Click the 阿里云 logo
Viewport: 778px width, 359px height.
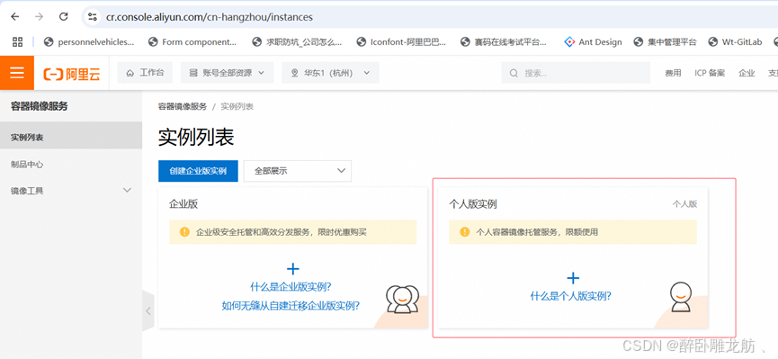coord(72,74)
